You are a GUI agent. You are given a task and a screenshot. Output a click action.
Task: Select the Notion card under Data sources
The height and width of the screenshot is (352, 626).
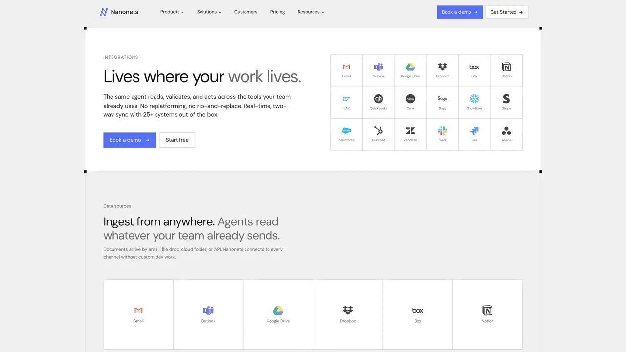click(488, 314)
